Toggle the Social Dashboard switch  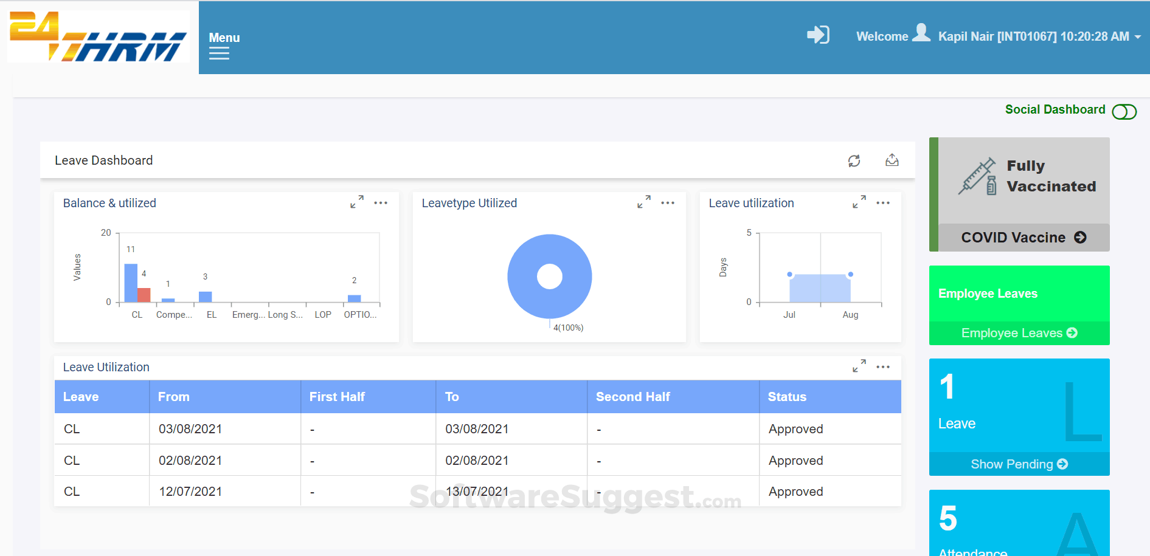point(1124,112)
